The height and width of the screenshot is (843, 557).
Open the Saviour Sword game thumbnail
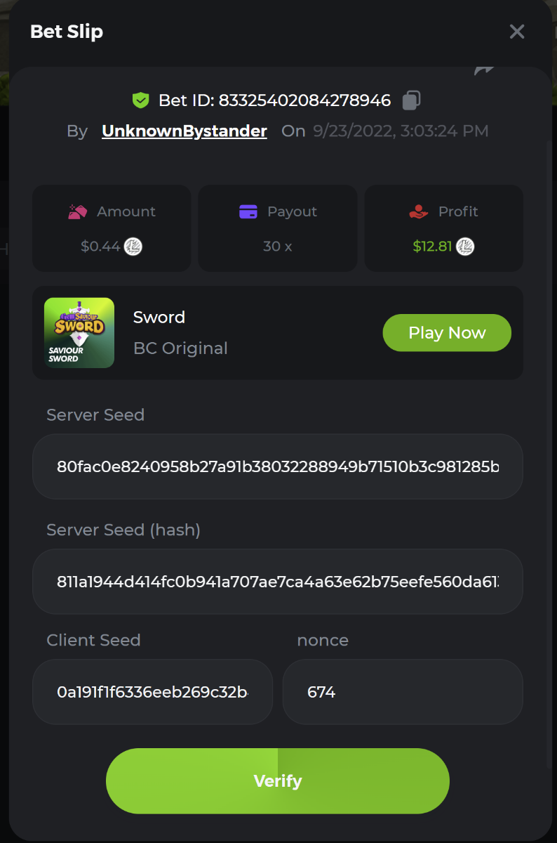[x=79, y=333]
